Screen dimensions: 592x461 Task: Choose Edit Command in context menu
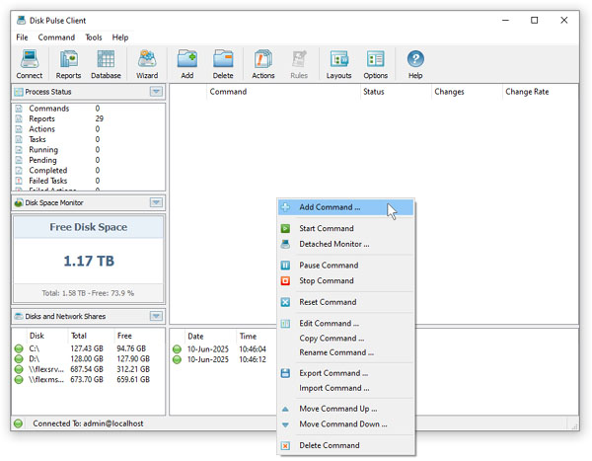click(345, 324)
